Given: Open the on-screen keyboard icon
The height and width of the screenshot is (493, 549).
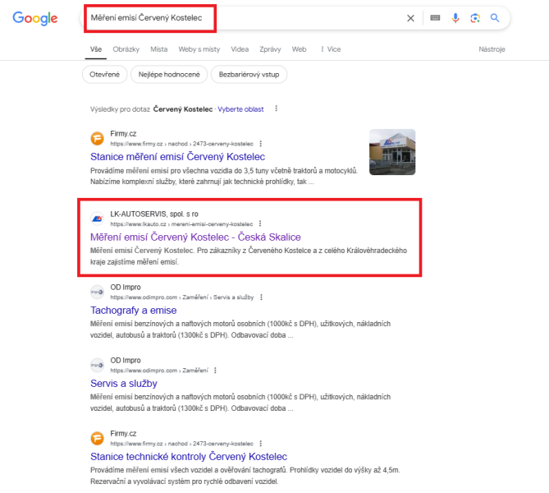Looking at the screenshot, I should (x=435, y=17).
